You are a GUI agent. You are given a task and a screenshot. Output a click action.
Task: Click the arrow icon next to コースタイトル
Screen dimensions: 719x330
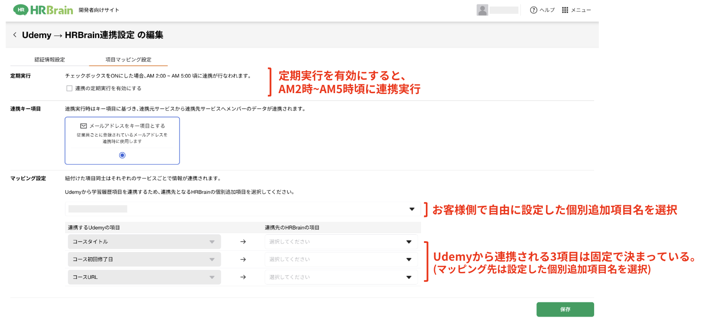[243, 242]
